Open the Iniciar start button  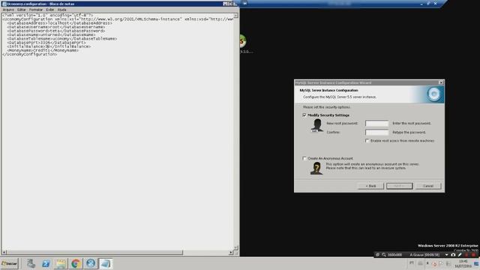(10, 263)
